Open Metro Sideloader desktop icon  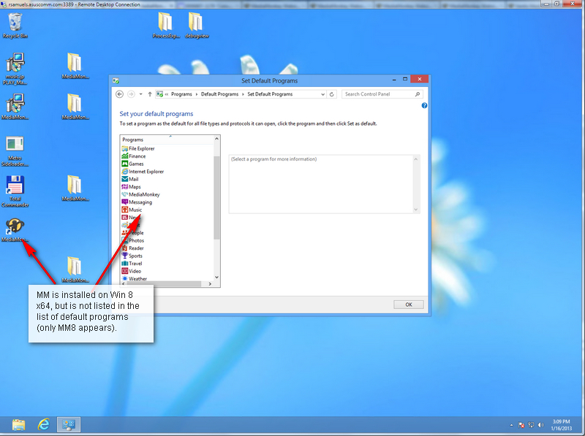15,147
